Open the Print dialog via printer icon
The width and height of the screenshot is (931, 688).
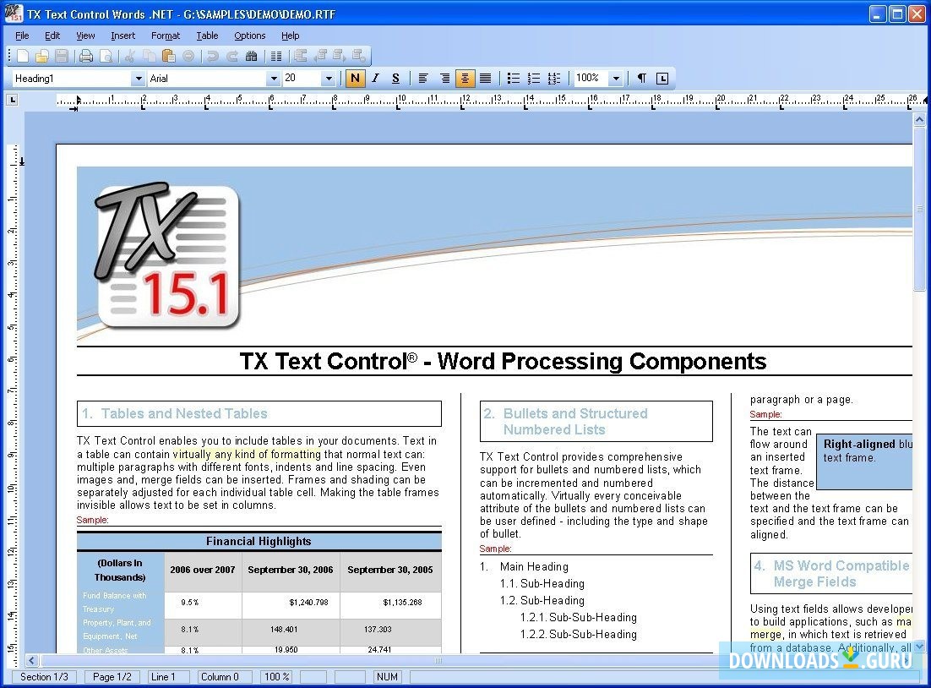click(x=84, y=56)
